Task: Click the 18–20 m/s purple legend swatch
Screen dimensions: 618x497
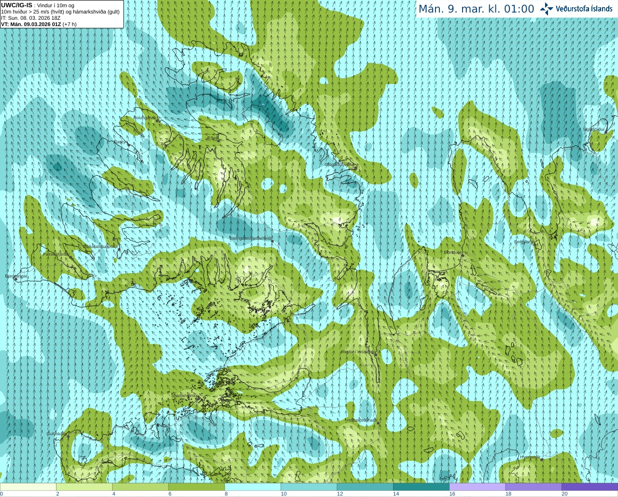Action: tap(534, 487)
